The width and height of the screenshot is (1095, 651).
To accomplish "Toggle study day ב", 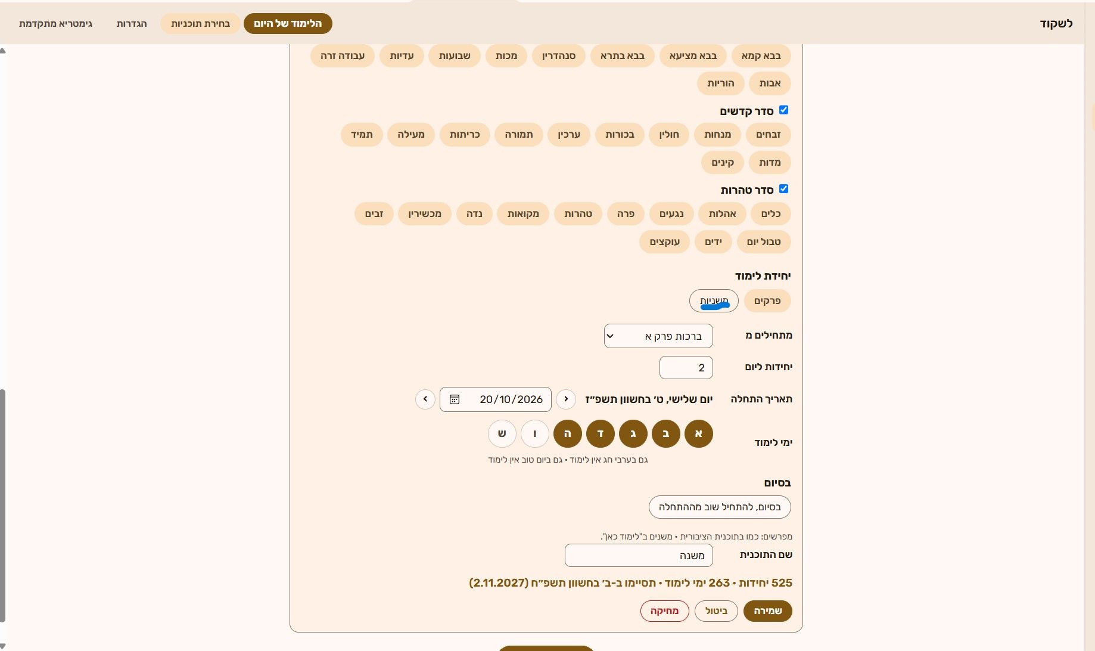I will [666, 433].
